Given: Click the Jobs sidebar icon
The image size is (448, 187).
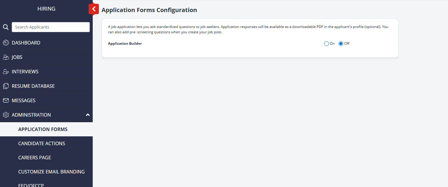Looking at the screenshot, I should point(6,57).
